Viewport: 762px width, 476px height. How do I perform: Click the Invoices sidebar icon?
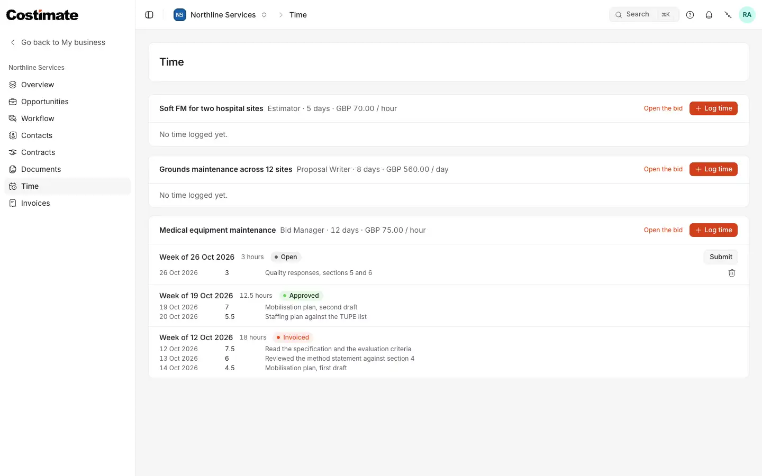pos(13,203)
